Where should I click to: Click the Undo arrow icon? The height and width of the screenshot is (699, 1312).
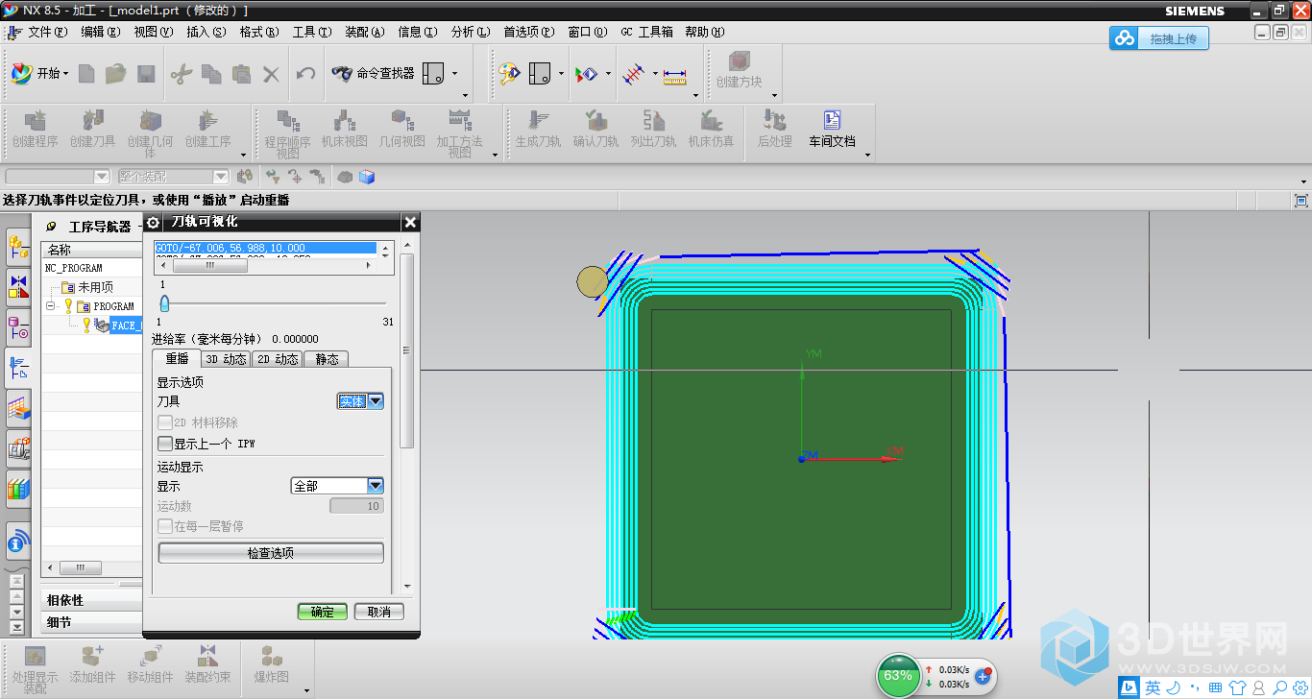(305, 73)
